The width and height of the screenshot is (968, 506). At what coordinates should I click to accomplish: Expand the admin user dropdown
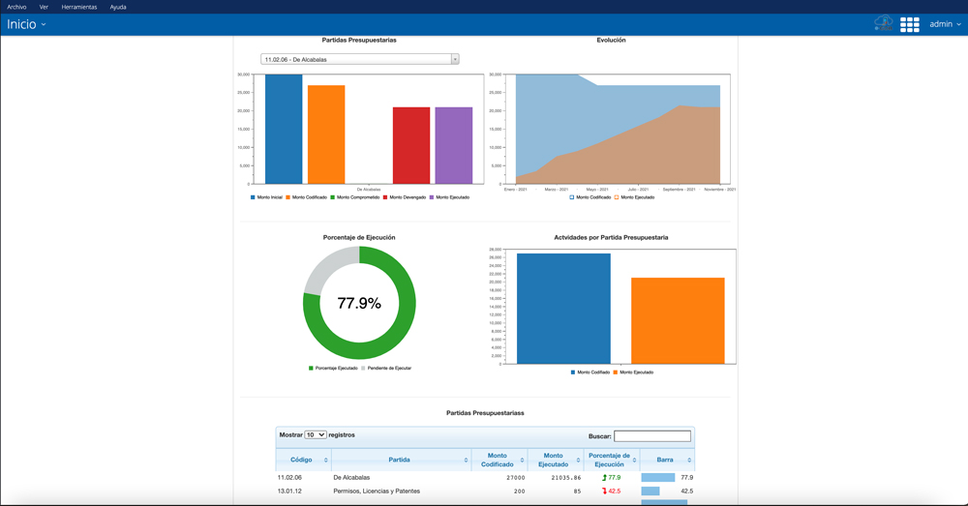(x=945, y=24)
